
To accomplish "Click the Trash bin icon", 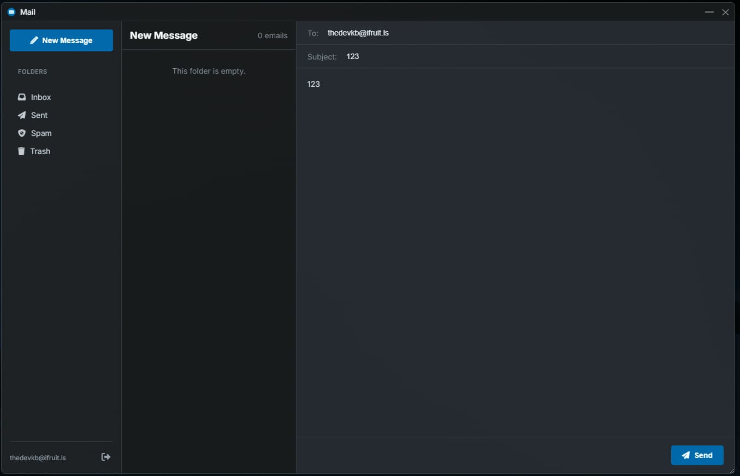I will point(21,151).
